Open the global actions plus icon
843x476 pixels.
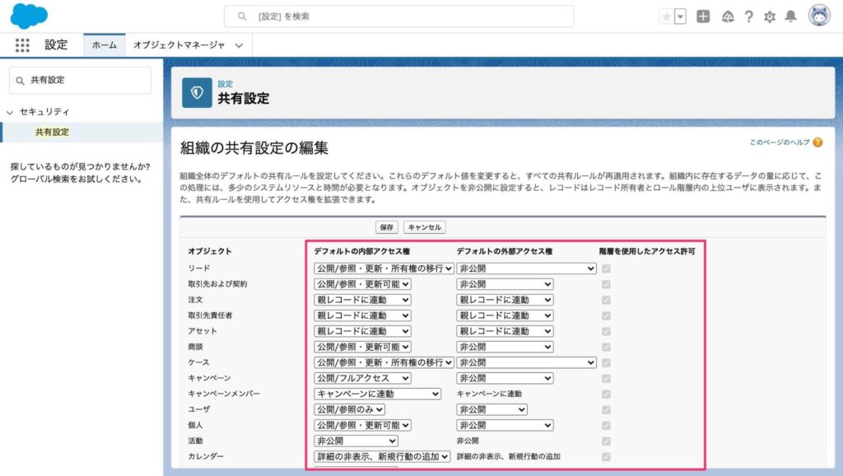coord(703,16)
